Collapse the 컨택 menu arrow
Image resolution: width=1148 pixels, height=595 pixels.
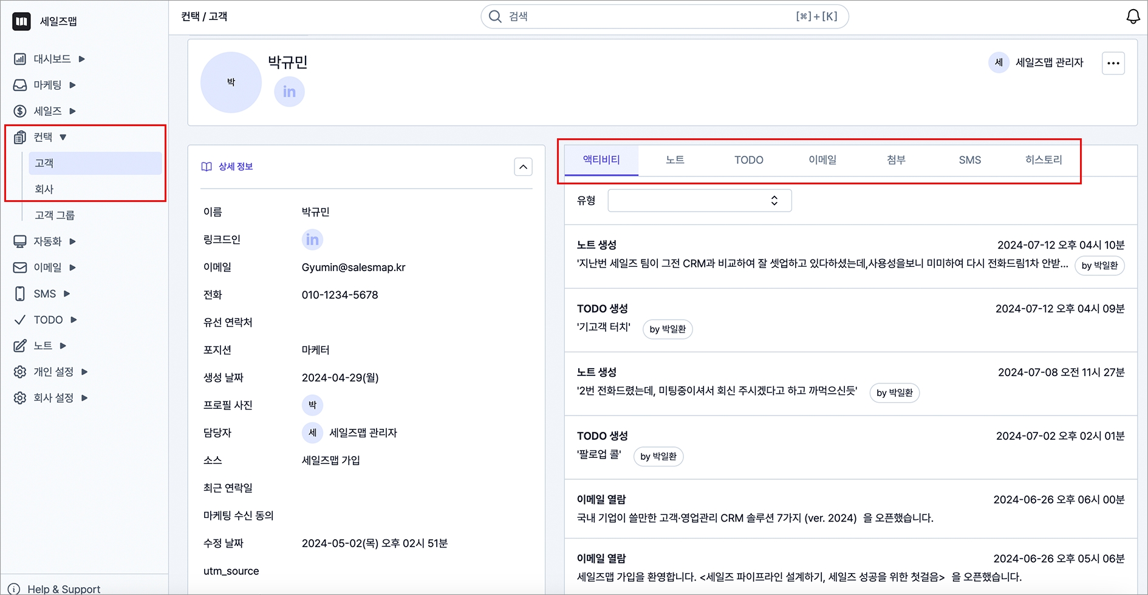pyautogui.click(x=63, y=137)
